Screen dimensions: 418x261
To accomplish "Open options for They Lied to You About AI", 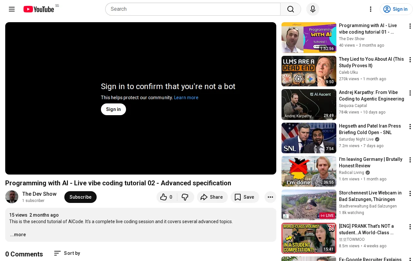I will click(x=410, y=60).
